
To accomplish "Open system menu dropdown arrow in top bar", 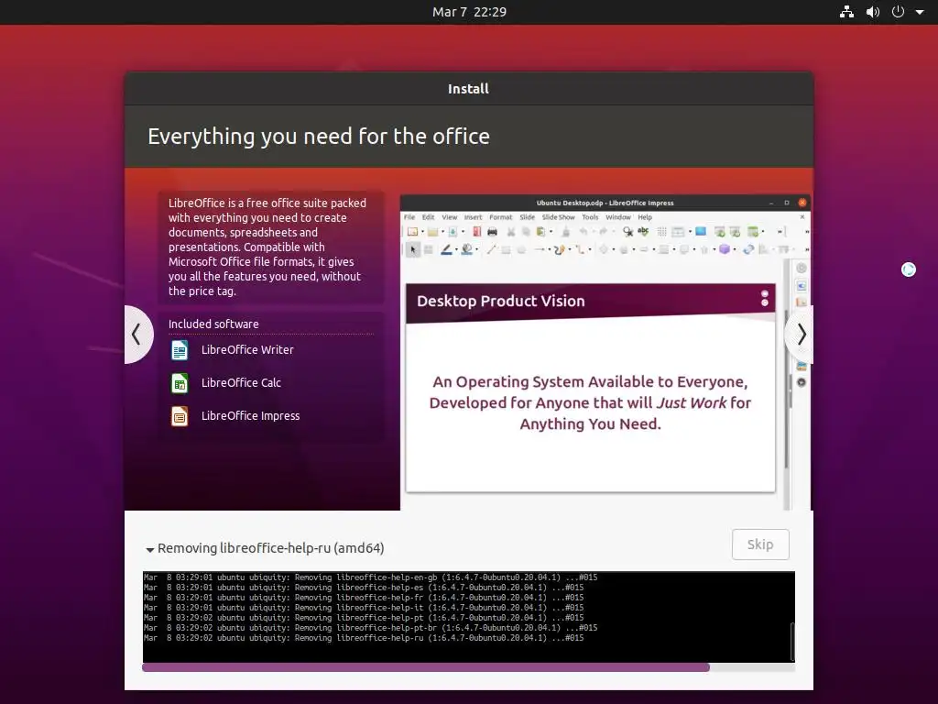I will pyautogui.click(x=920, y=12).
